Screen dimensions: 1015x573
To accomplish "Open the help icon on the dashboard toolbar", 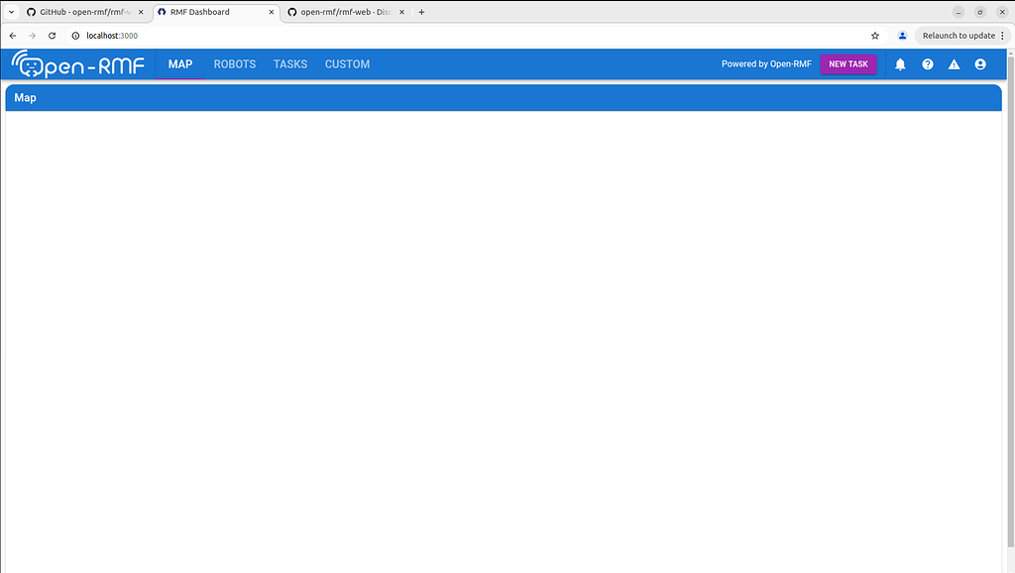I will coord(927,63).
